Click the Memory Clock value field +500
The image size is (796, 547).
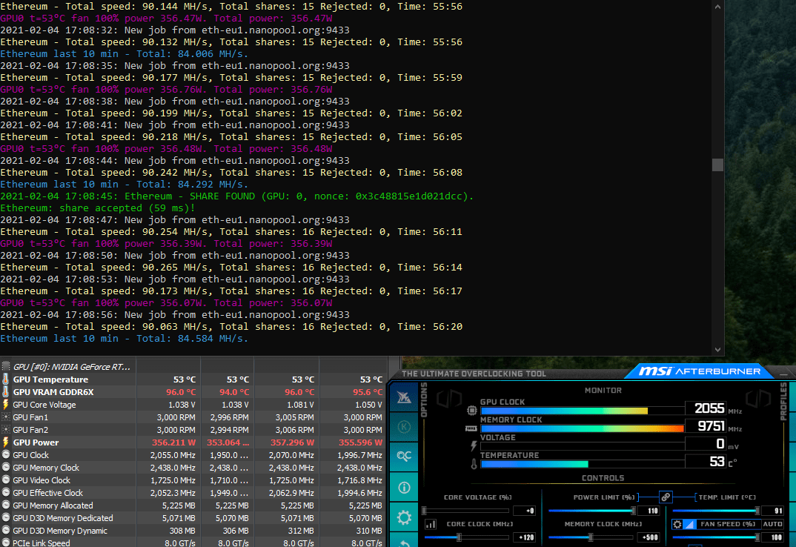649,537
